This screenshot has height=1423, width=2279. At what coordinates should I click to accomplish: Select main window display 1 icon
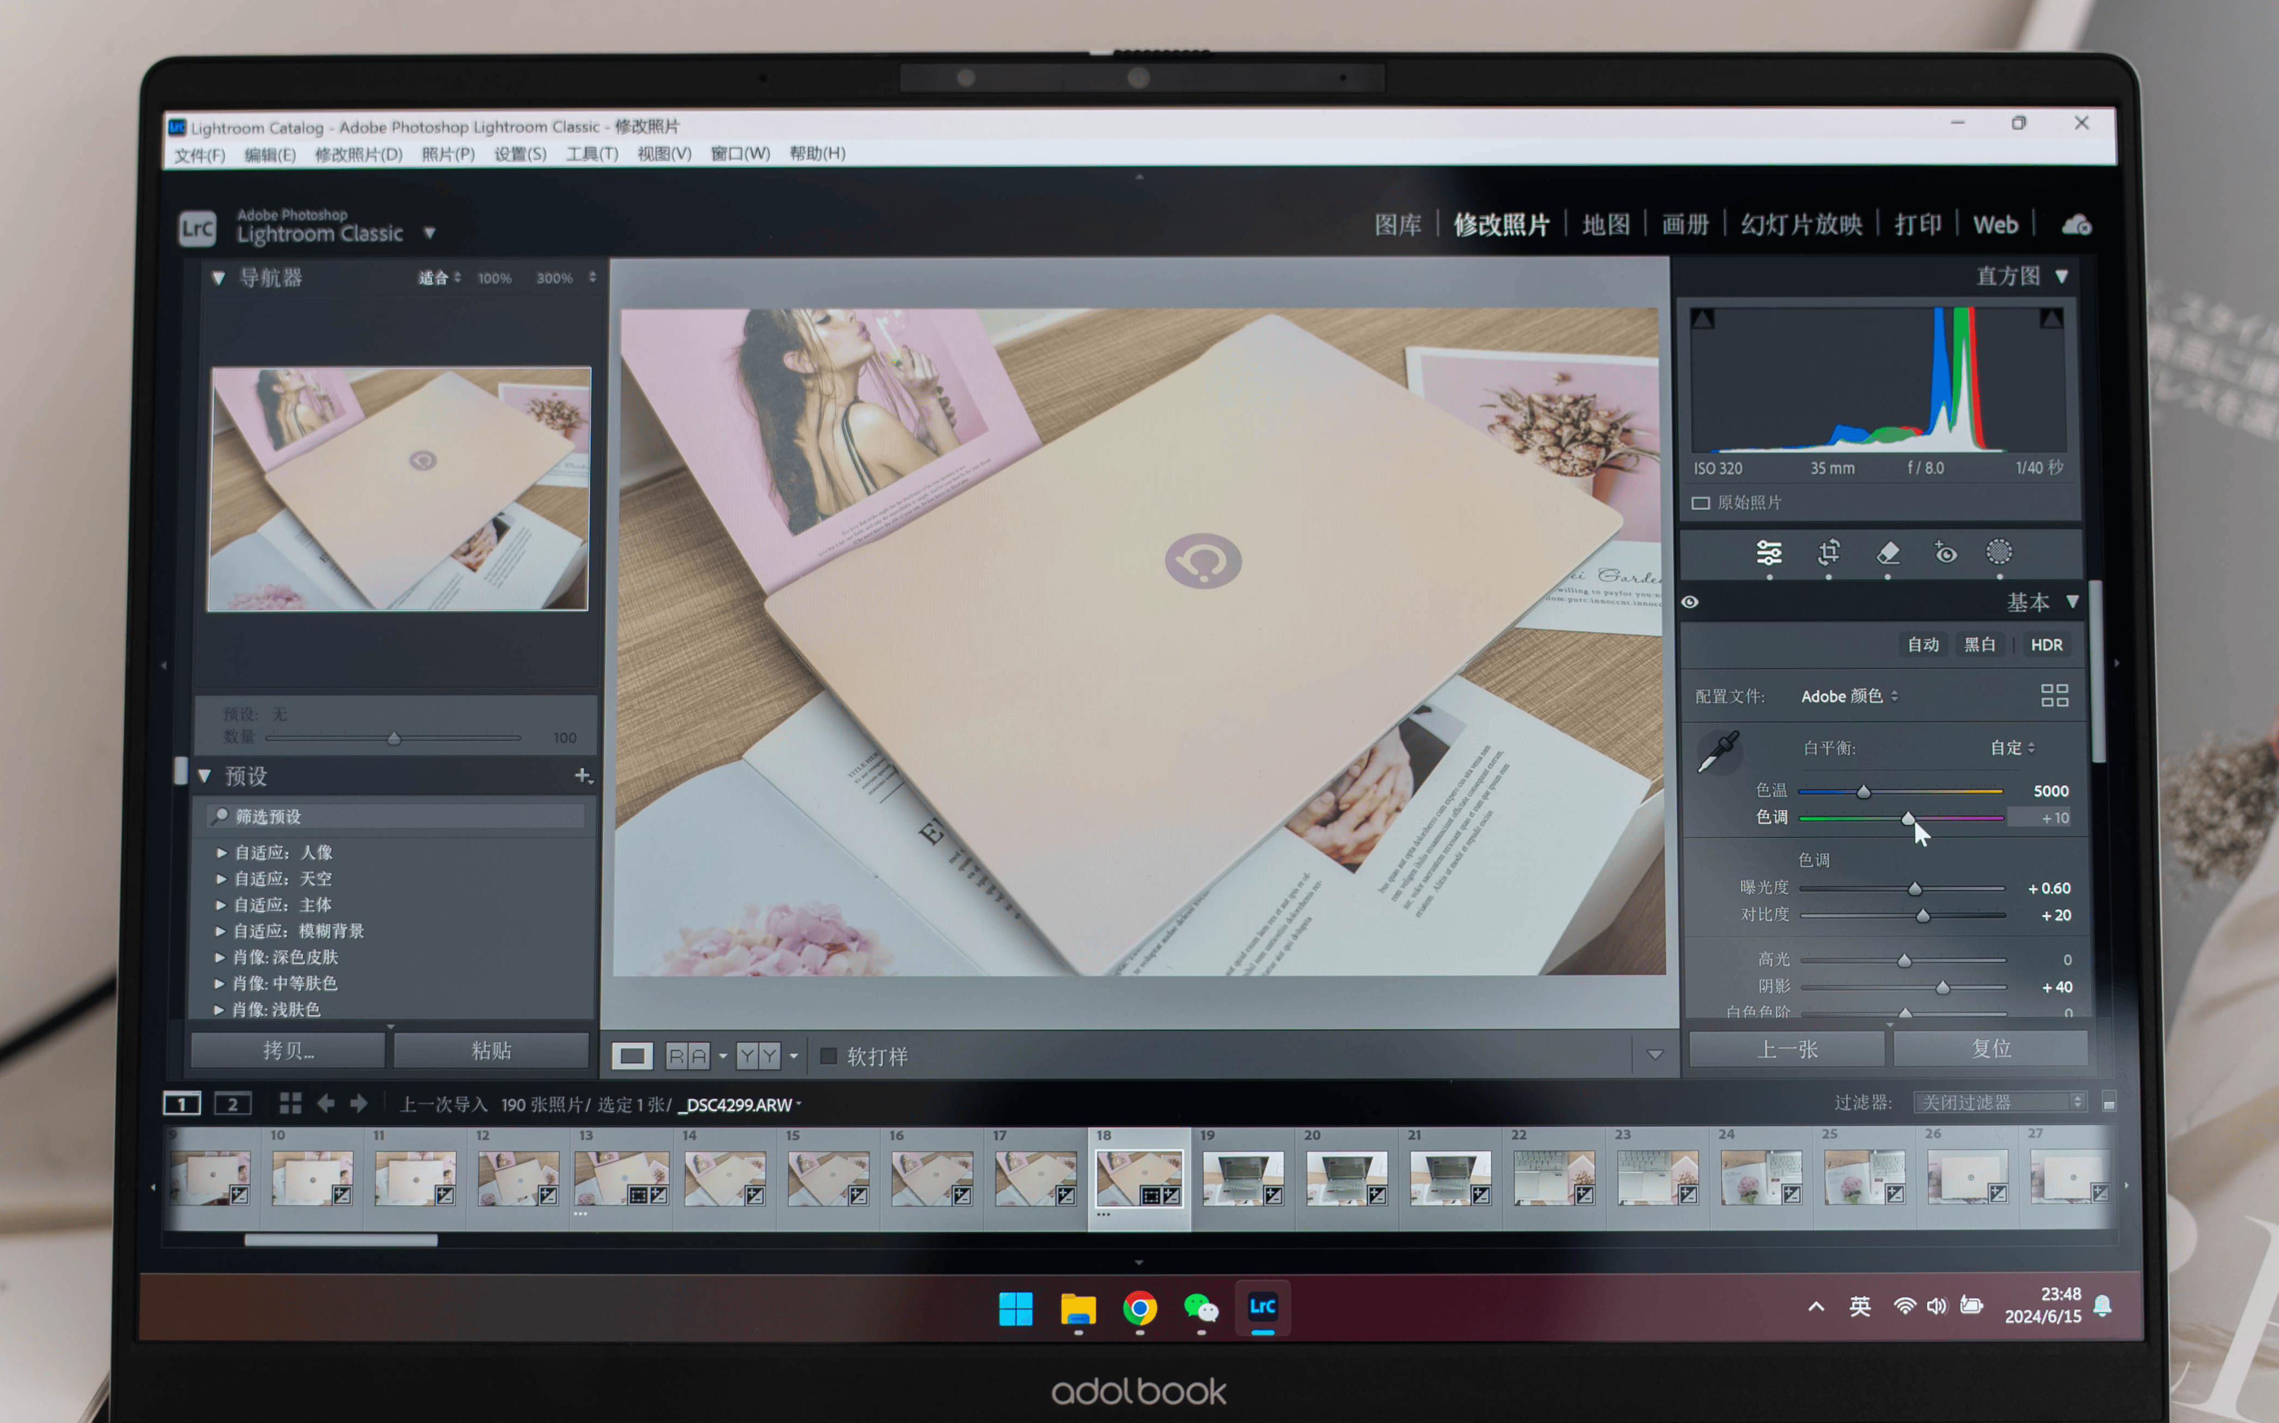[x=182, y=1103]
